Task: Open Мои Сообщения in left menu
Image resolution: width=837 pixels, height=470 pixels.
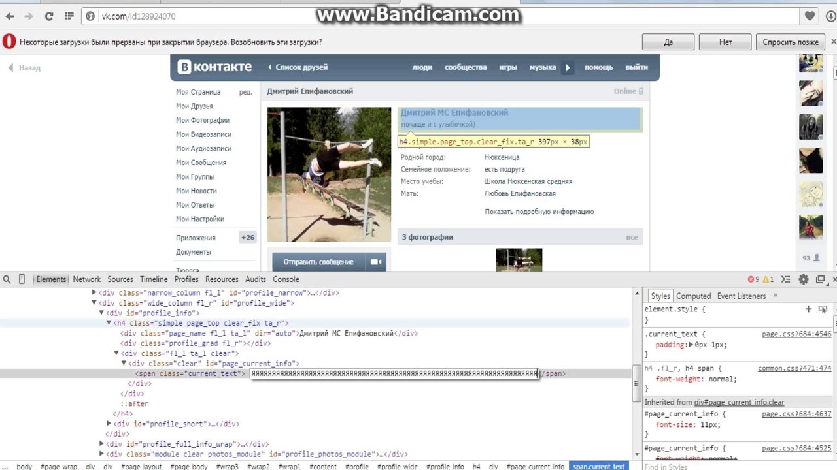Action: click(201, 163)
